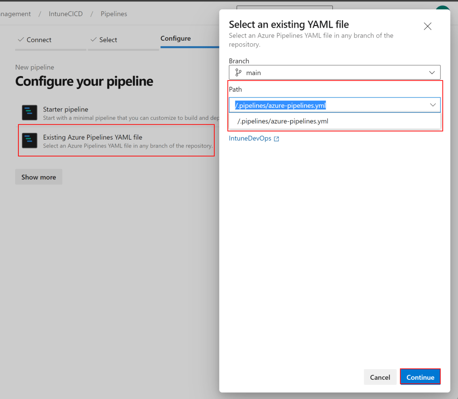
Task: Click the external link icon beside IntuneDevOps
Action: click(x=276, y=139)
